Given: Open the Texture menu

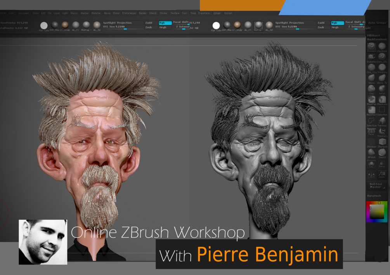Looking at the screenshot, I should pos(175,13).
